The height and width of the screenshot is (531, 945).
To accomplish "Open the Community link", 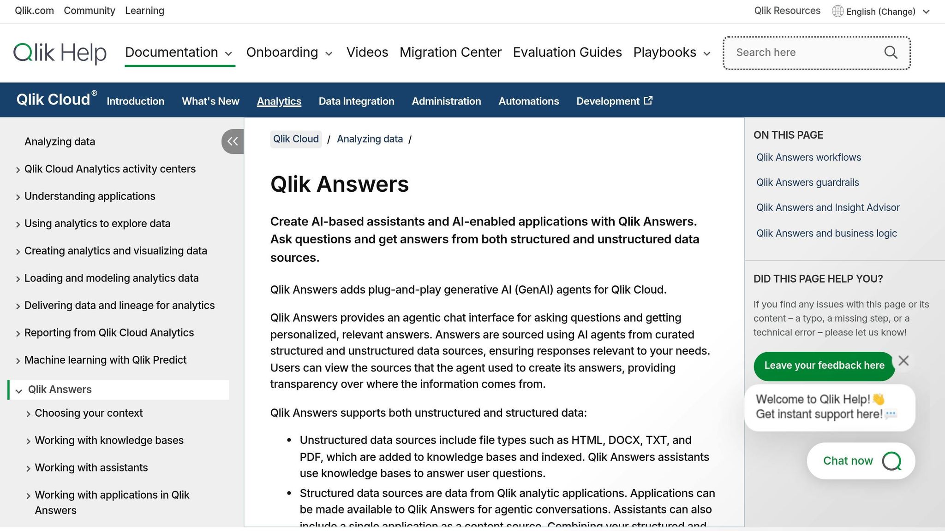I will pyautogui.click(x=90, y=11).
